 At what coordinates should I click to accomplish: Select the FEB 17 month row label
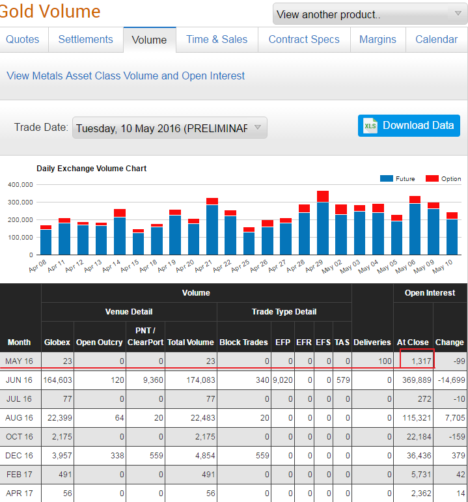[20, 475]
